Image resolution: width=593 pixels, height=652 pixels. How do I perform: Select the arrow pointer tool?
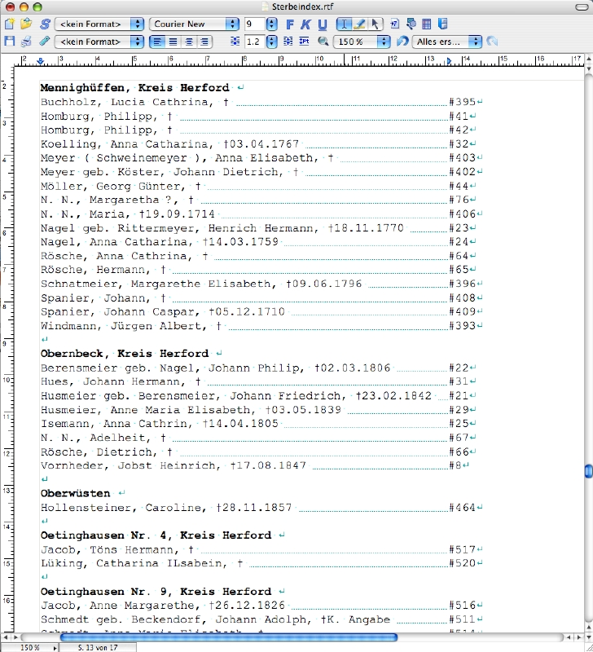[x=376, y=24]
